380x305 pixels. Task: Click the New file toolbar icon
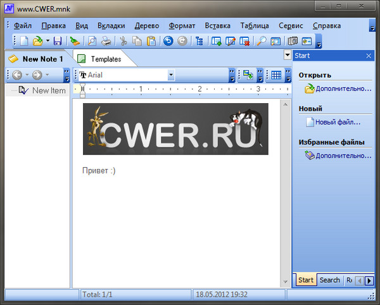[23, 41]
